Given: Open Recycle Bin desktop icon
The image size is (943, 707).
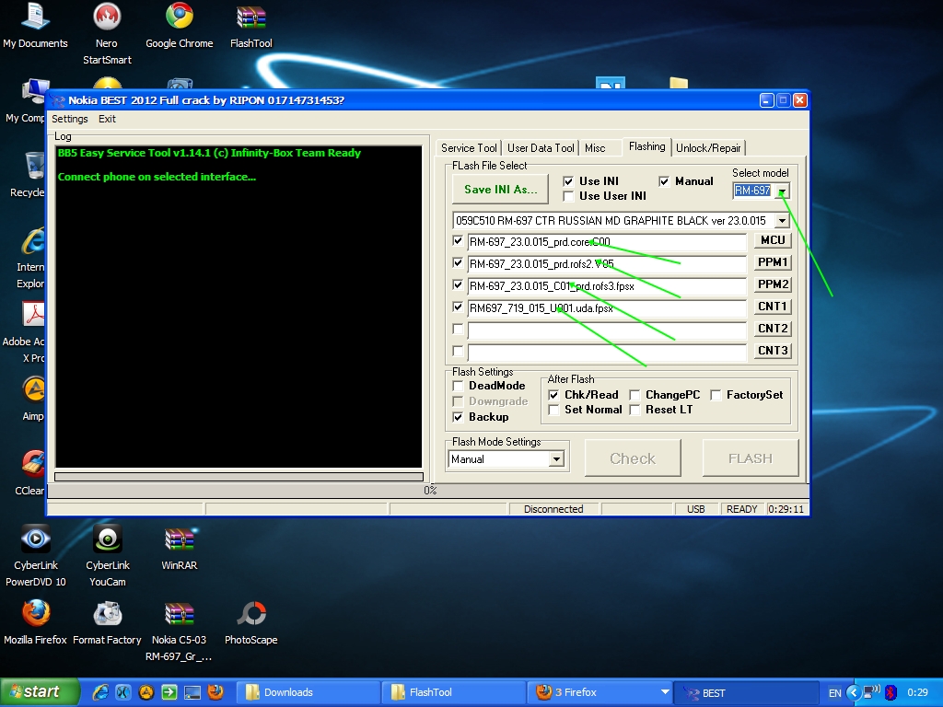Looking at the screenshot, I should (28, 174).
